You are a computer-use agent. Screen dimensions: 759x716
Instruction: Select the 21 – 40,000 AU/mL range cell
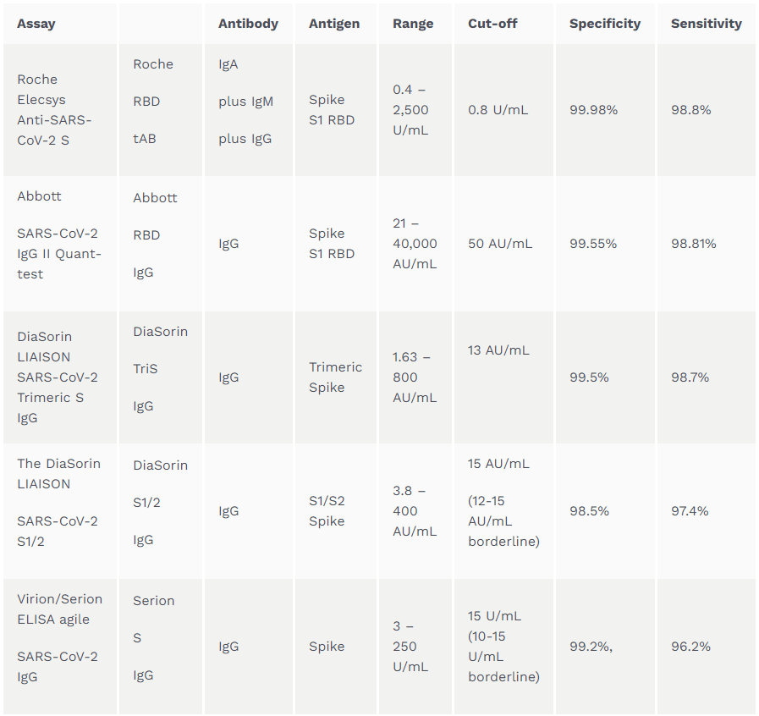[x=415, y=244]
